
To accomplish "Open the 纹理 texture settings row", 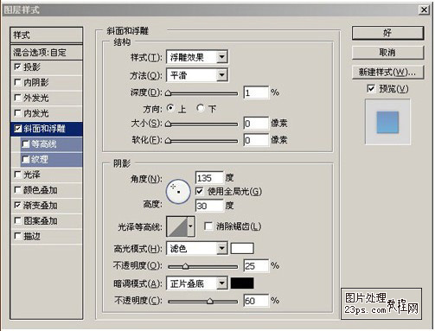I will (x=51, y=159).
